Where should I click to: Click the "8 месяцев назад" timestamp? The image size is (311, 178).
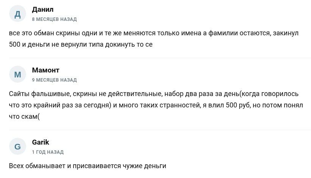(54, 19)
